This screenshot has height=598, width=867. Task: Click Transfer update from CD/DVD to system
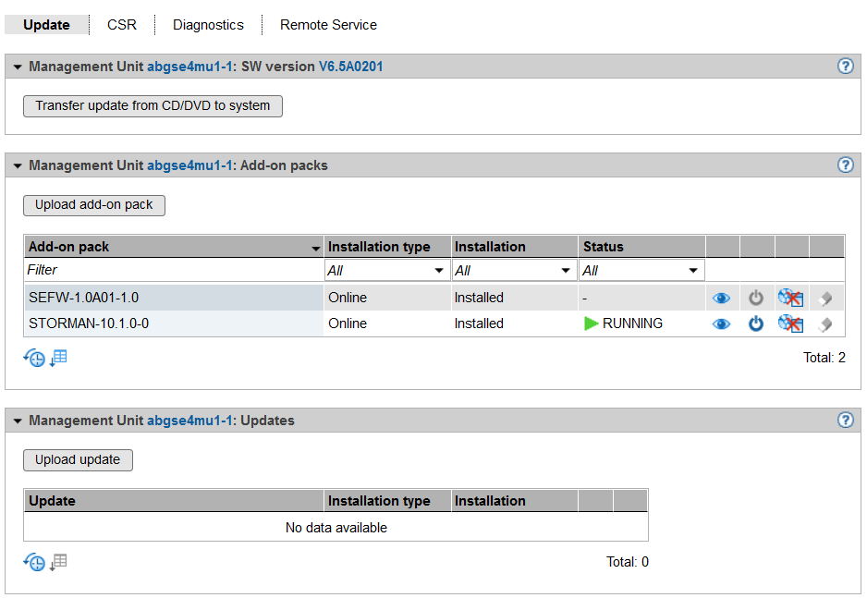153,106
